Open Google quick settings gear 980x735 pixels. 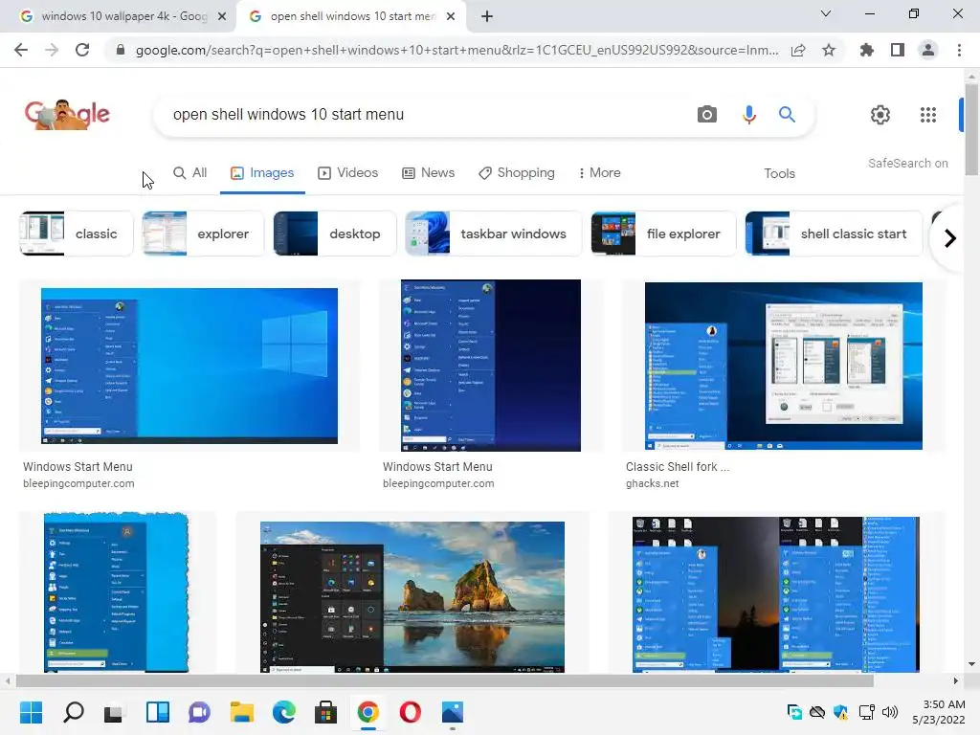click(880, 115)
